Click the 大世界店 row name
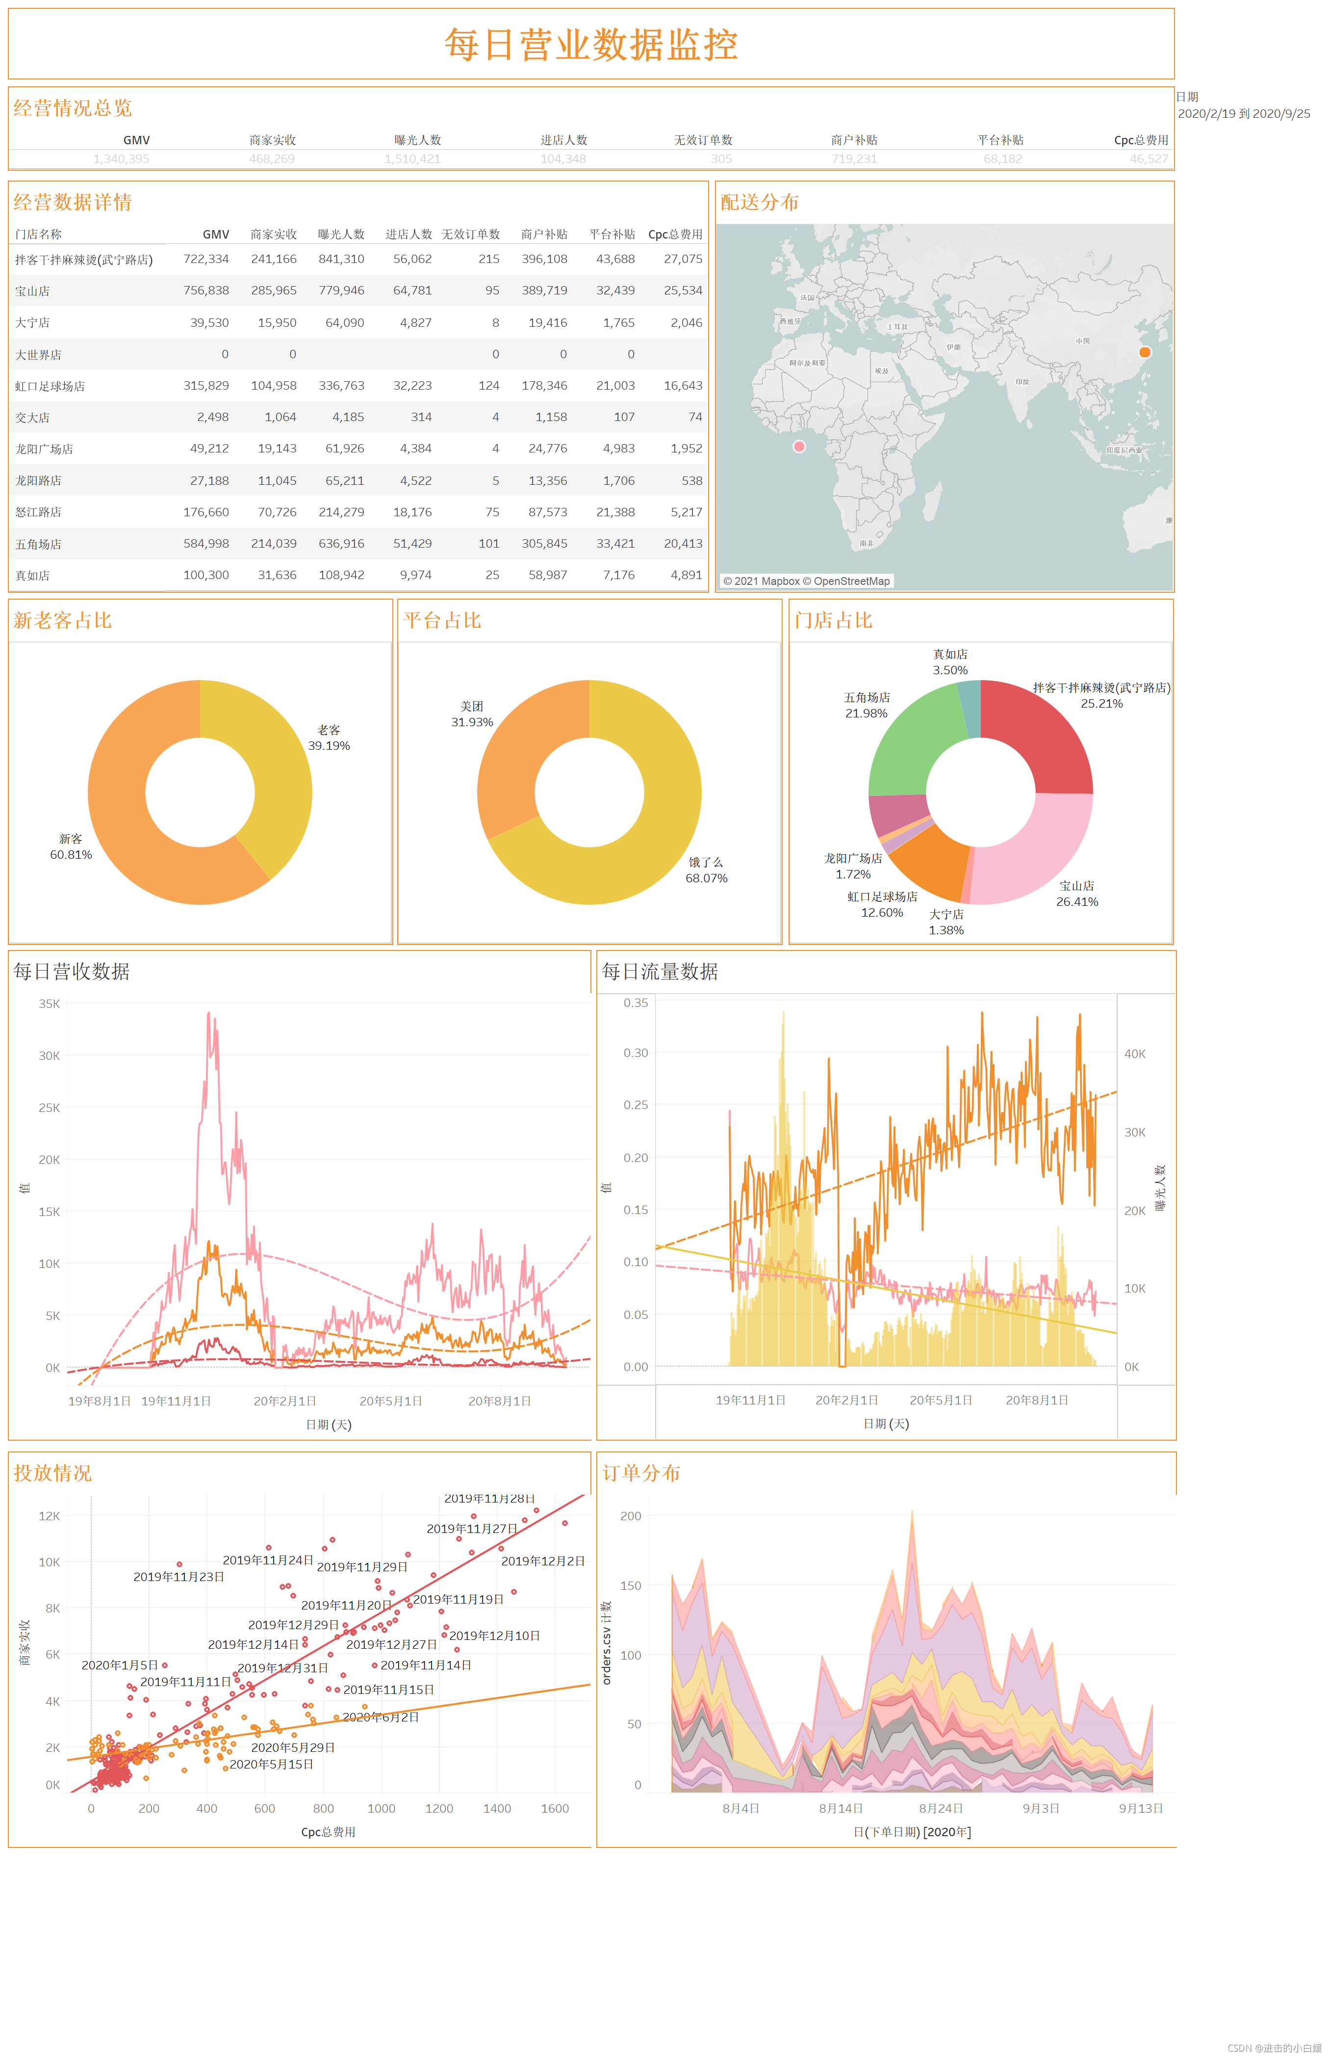 tap(38, 355)
